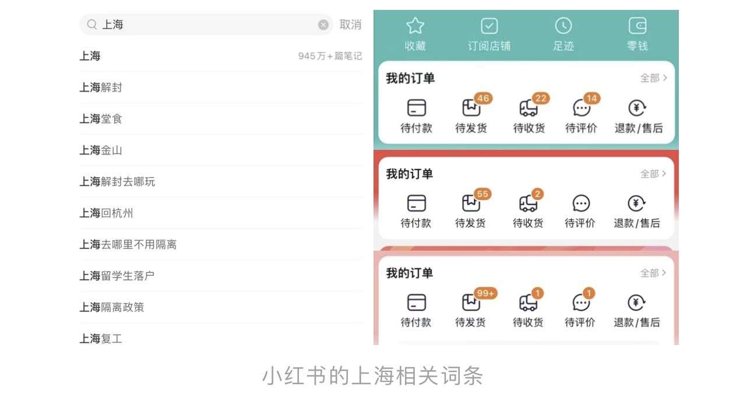Screen dimensions: 747x397
Task: Open the 收藏 star icon
Action: coord(415,26)
